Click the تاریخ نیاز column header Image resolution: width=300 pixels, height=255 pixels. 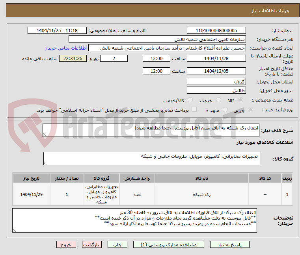tap(32, 178)
